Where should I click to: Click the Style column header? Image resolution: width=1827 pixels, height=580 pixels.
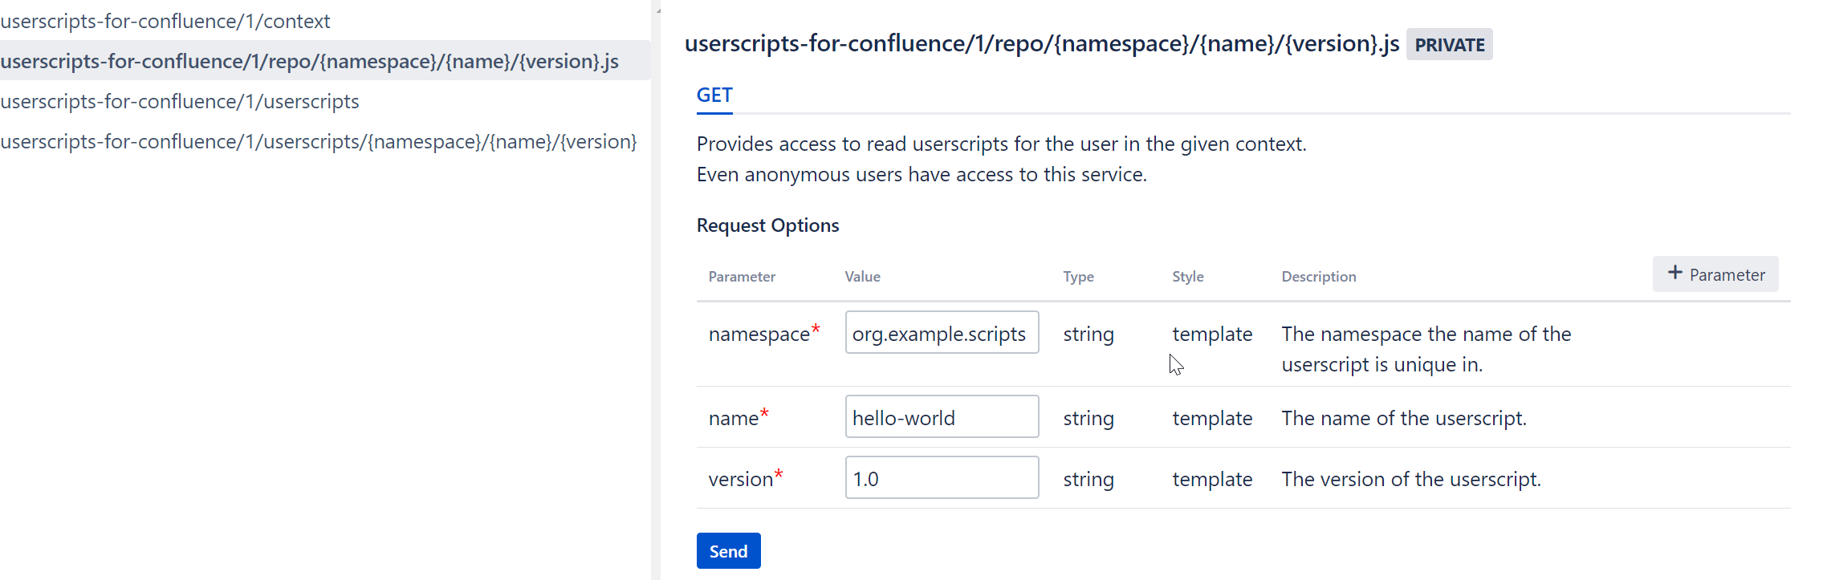1187,277
